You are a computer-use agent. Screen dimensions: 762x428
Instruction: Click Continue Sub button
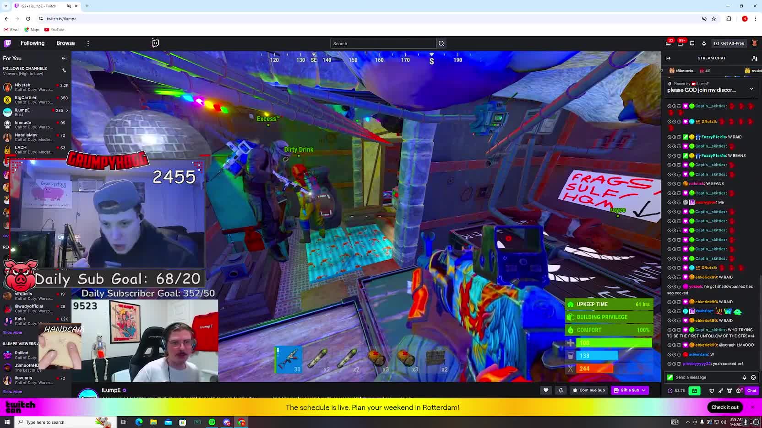click(588, 390)
